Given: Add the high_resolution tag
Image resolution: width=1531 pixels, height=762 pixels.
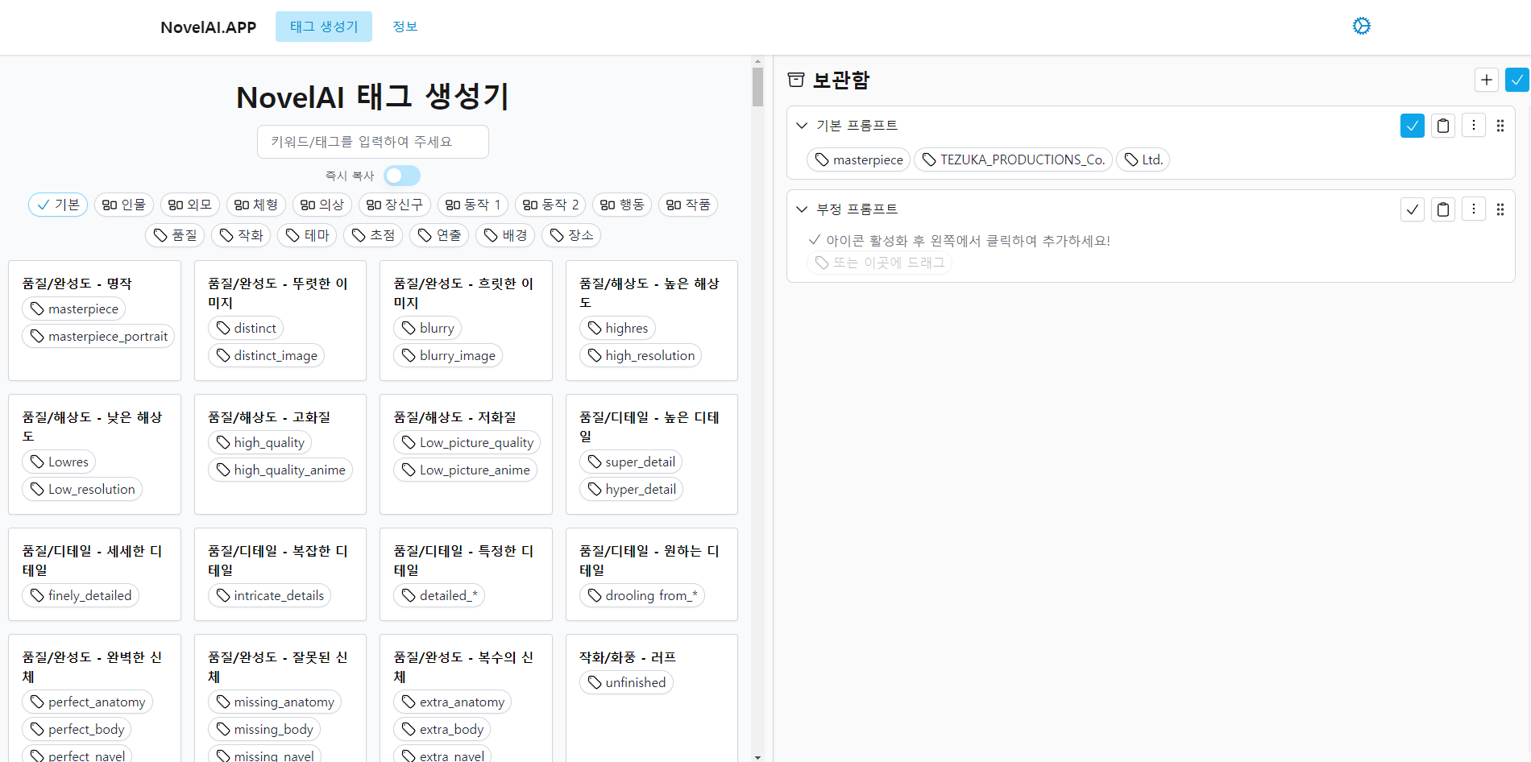Looking at the screenshot, I should (x=641, y=355).
